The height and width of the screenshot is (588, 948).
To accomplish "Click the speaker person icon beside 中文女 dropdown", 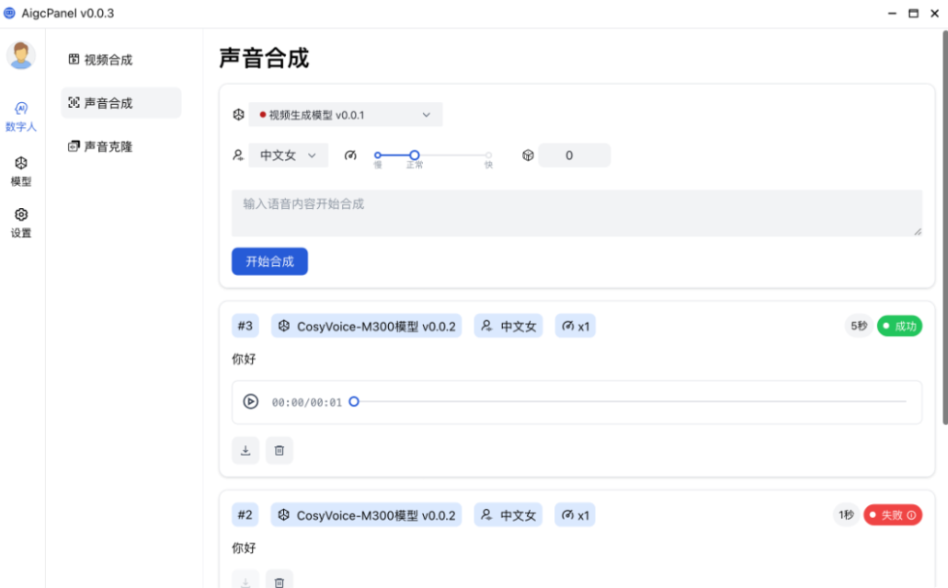I will [x=239, y=156].
